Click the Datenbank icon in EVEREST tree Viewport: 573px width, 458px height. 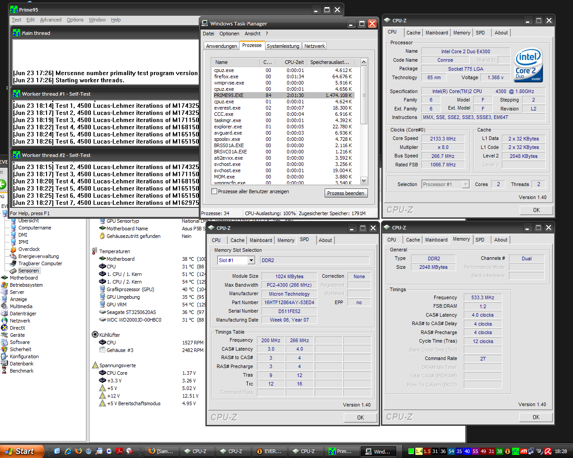pos(5,364)
